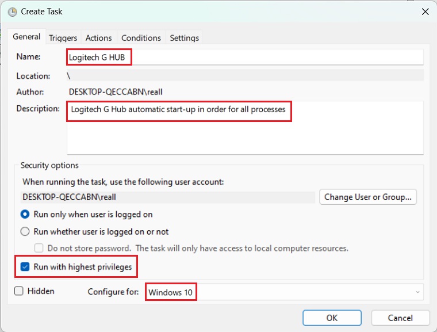
Task: Go to the Conditions tab
Action: [141, 38]
